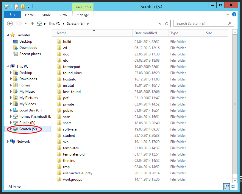Select the software folder icon

59,129
